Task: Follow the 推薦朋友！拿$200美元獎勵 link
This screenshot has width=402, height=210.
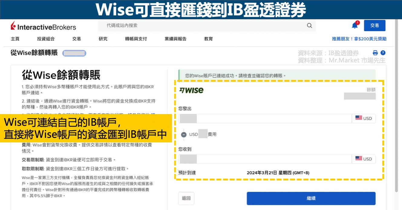Action: [359, 39]
